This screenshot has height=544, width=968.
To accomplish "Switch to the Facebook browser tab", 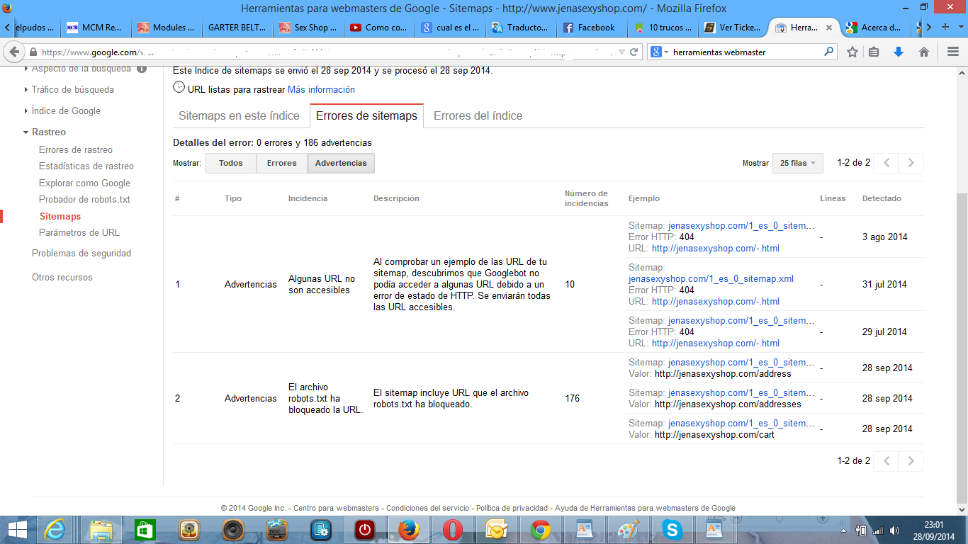I will pos(592,28).
